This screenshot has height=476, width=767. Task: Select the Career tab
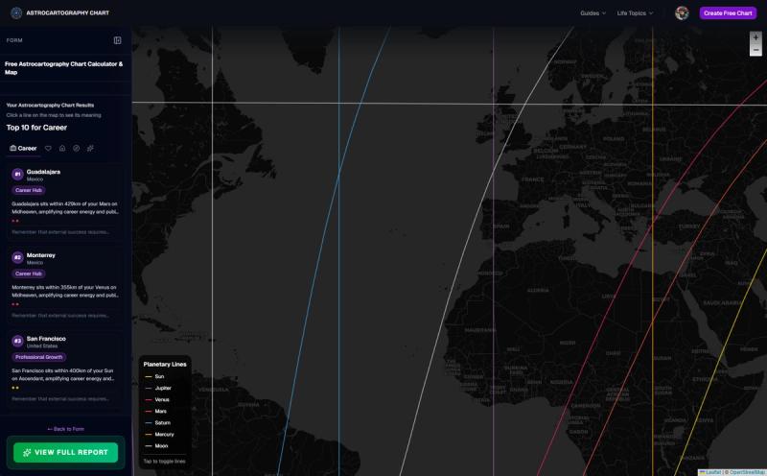click(23, 149)
